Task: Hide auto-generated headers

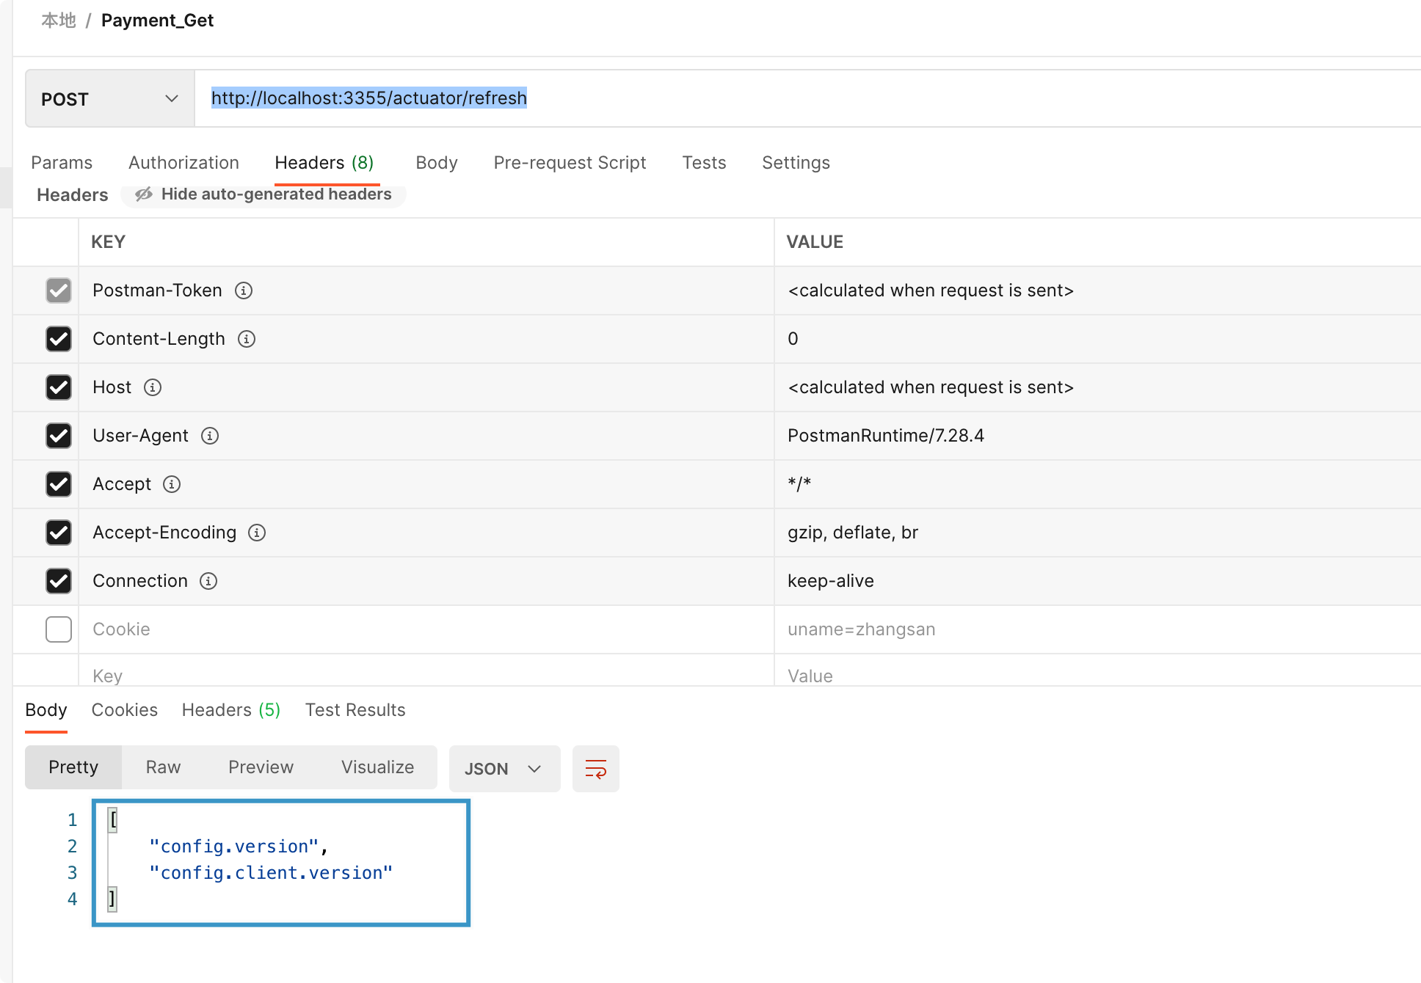Action: click(x=264, y=194)
